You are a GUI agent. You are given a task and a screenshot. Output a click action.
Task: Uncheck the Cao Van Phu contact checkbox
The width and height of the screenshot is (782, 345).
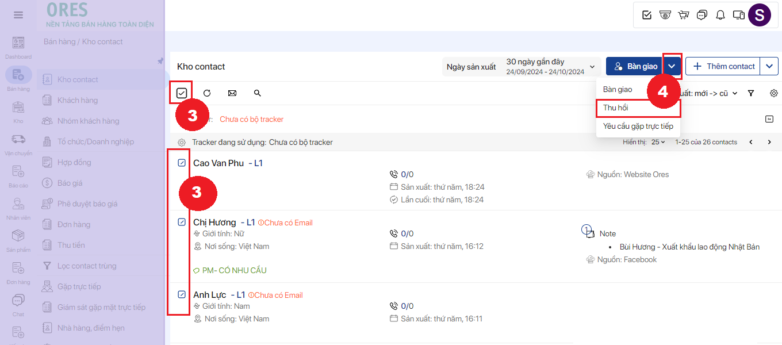(182, 163)
